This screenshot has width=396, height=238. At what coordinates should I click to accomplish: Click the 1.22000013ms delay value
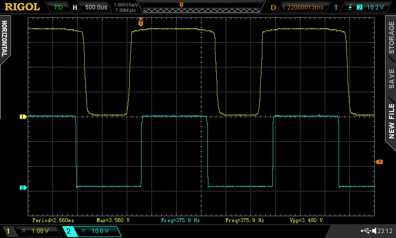pyautogui.click(x=303, y=7)
